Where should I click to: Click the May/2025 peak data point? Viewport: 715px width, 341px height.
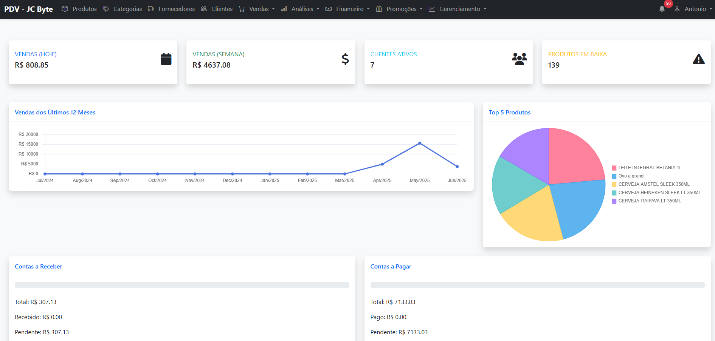coord(420,143)
